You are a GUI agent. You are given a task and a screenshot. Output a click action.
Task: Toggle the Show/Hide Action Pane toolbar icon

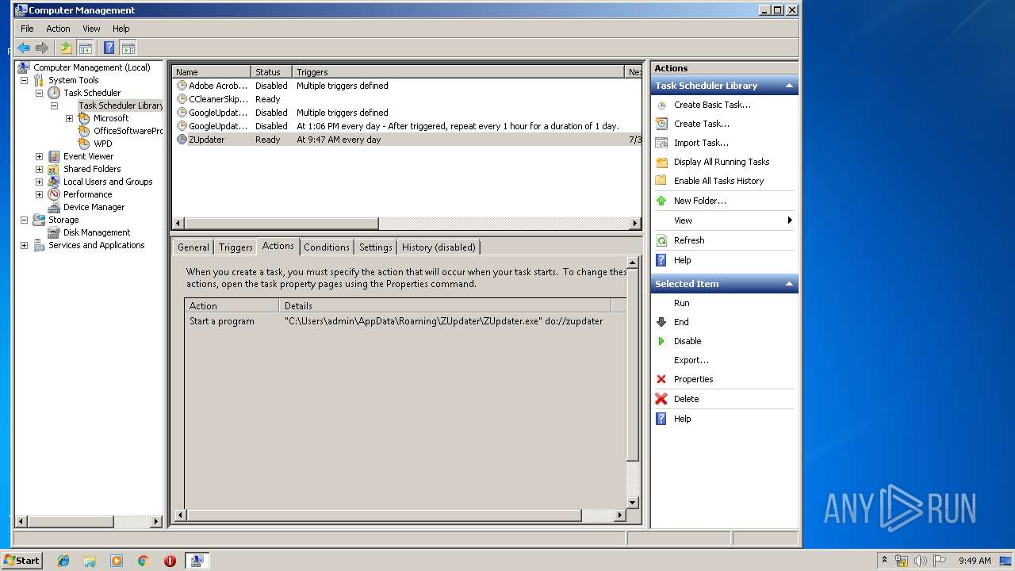click(128, 48)
